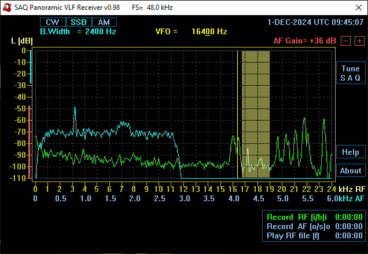This screenshot has width=368, height=254.
Task: Open the Help page
Action: coord(350,152)
